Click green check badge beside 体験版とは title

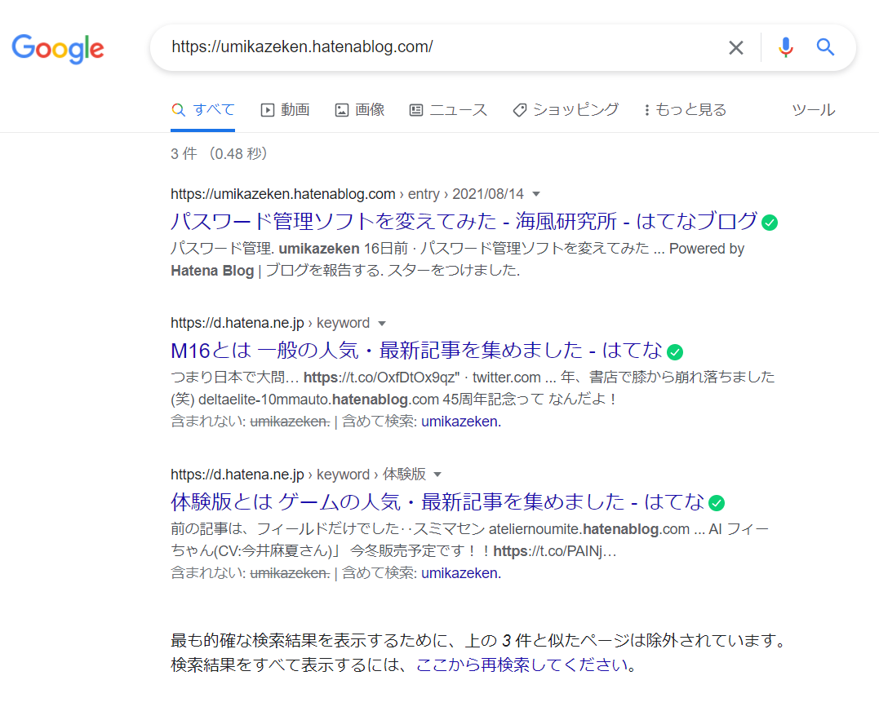point(717,503)
